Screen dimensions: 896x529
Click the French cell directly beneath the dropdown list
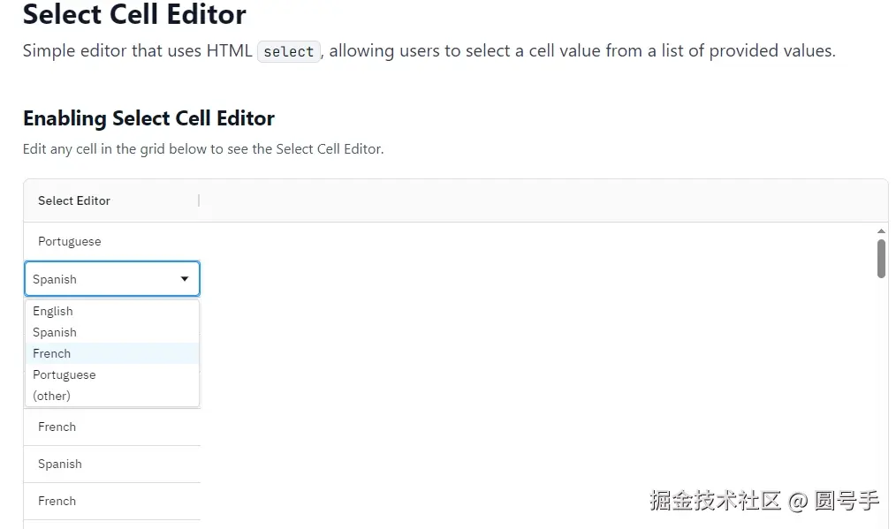click(57, 427)
